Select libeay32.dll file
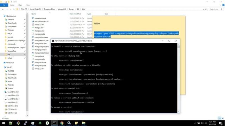 click(x=39, y=24)
